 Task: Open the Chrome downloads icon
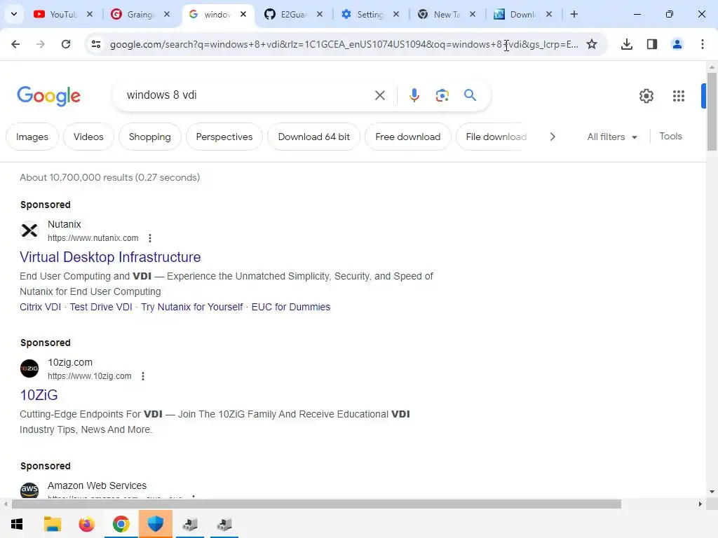click(627, 44)
